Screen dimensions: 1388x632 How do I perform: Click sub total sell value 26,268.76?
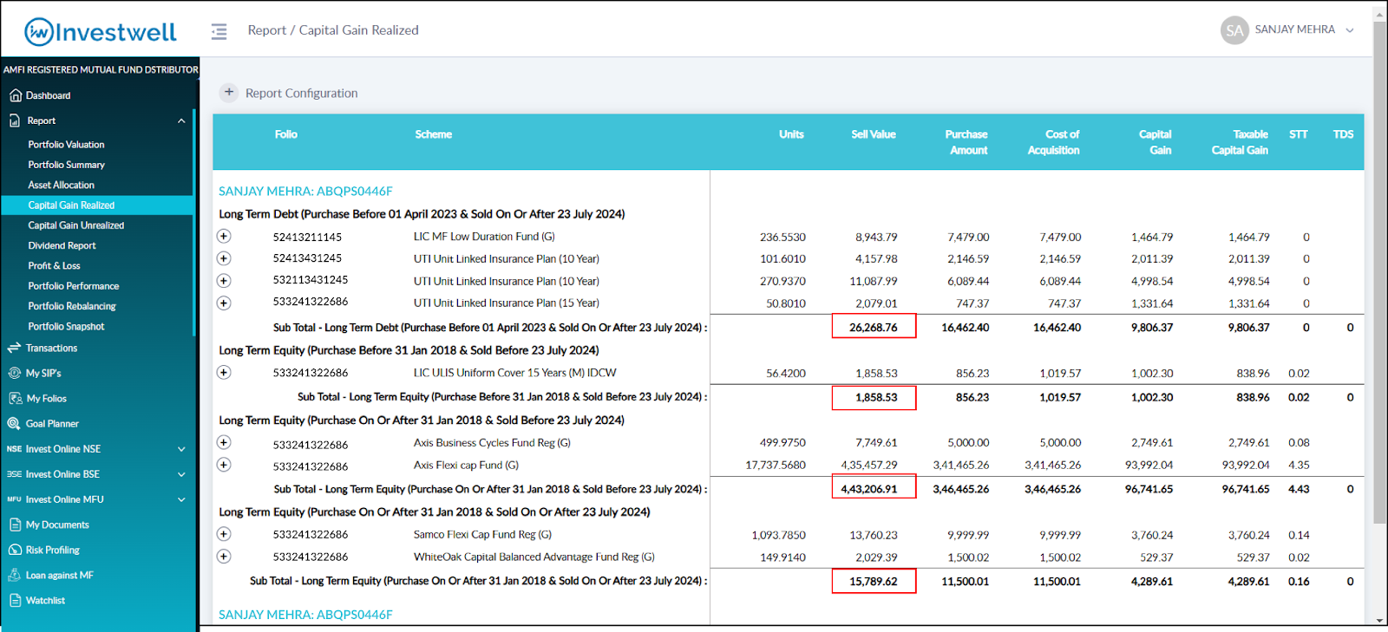pyautogui.click(x=874, y=327)
